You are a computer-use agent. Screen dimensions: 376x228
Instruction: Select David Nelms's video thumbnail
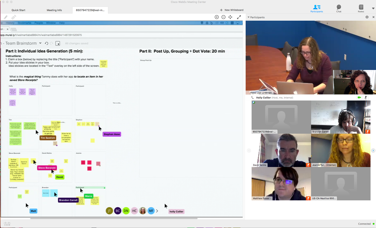pyautogui.click(x=281, y=150)
